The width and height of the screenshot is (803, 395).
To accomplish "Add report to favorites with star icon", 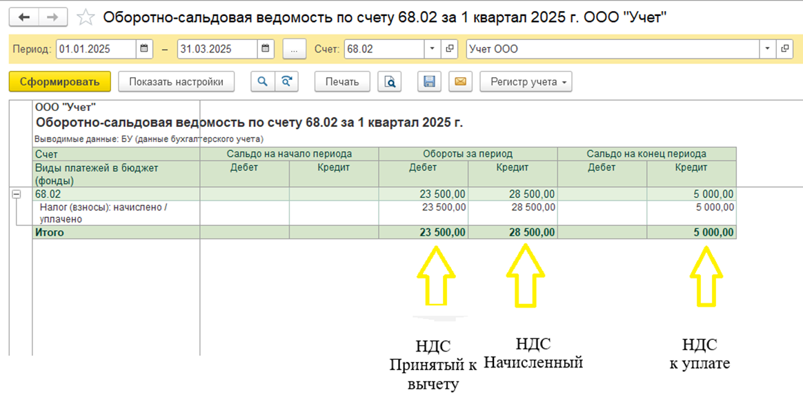I will (x=86, y=17).
